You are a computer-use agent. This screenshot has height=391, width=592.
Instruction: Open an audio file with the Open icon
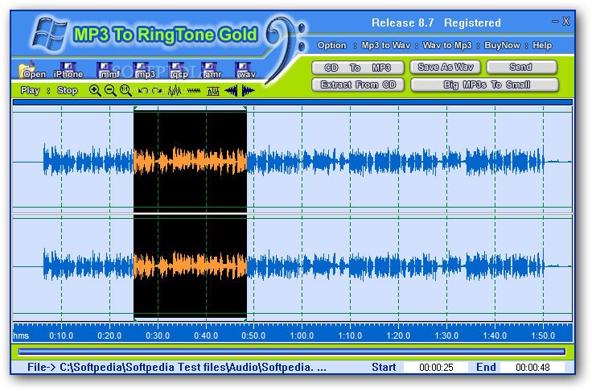[32, 70]
